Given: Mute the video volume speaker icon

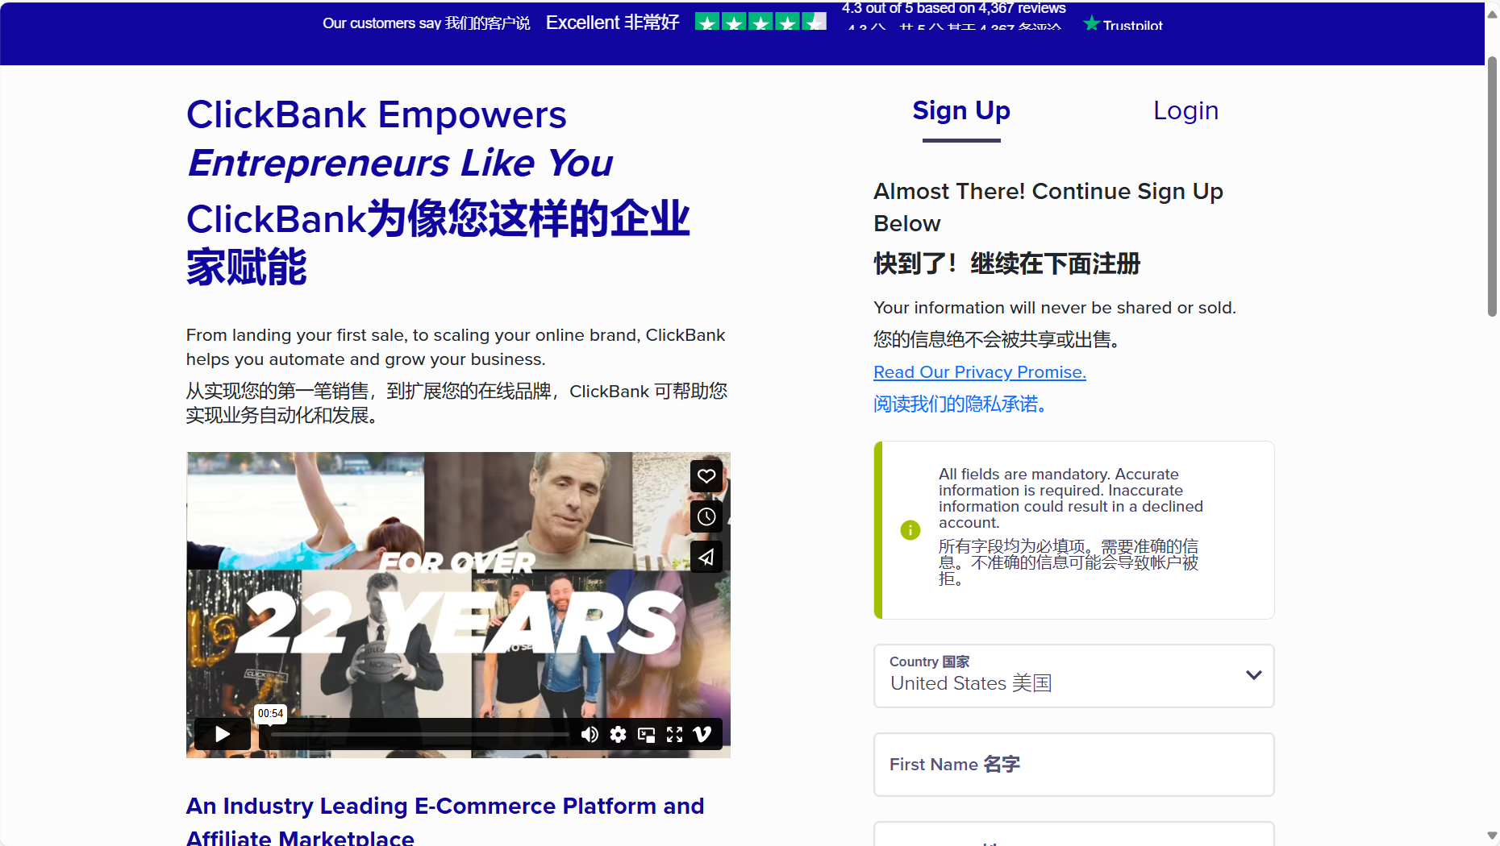Looking at the screenshot, I should coord(590,734).
